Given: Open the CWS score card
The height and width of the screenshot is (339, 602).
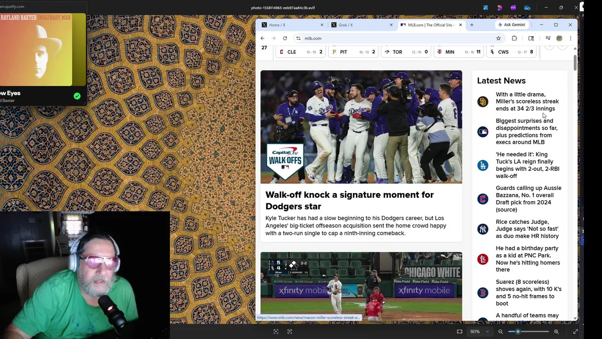Looking at the screenshot, I should (x=512, y=52).
